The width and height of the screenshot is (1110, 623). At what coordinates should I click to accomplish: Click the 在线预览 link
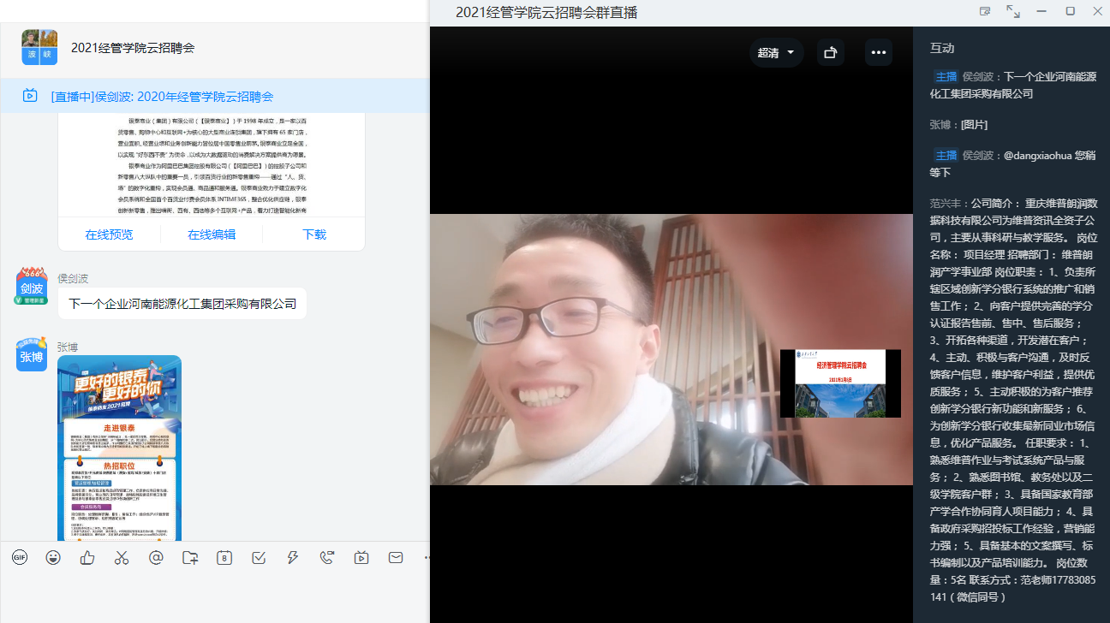coord(109,234)
